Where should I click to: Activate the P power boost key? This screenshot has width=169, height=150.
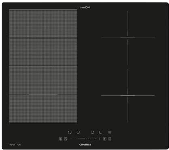pyautogui.click(x=105, y=139)
